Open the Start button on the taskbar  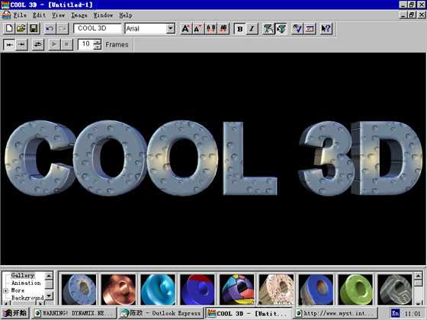(x=14, y=313)
